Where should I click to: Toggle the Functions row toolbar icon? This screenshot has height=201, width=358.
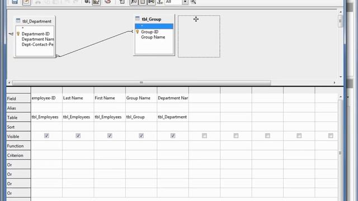pos(134,2)
